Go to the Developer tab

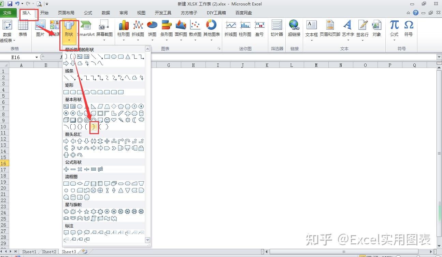163,13
